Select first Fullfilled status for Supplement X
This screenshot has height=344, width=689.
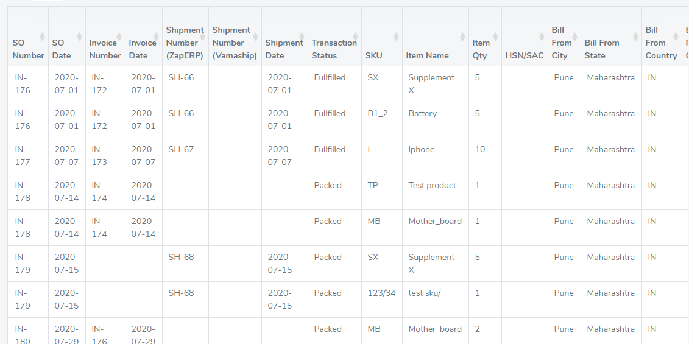(335, 85)
